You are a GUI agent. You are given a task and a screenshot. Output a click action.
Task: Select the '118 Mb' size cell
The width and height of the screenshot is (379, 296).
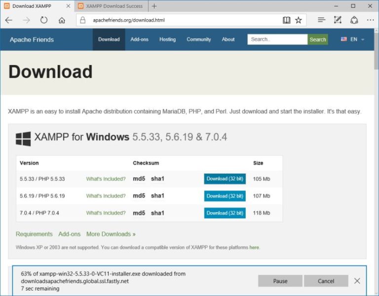(x=262, y=213)
